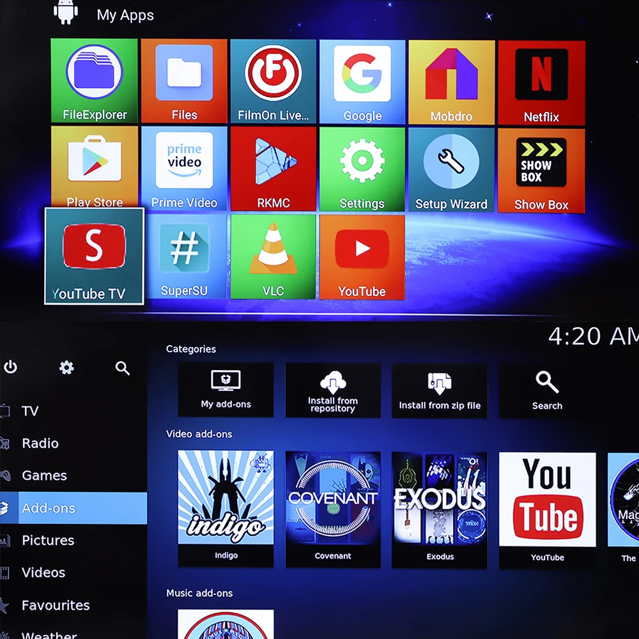
Task: Click the Kodi power icon
Action: [11, 367]
